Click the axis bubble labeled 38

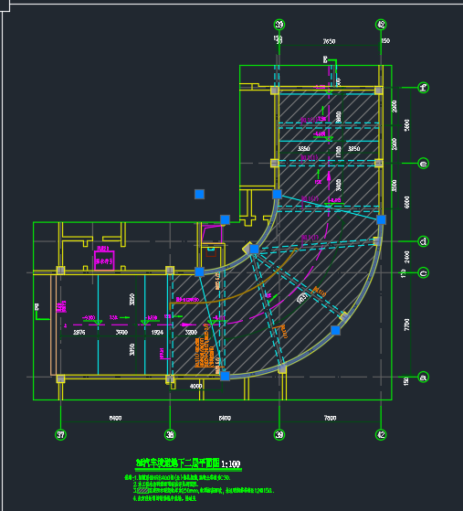click(x=170, y=434)
